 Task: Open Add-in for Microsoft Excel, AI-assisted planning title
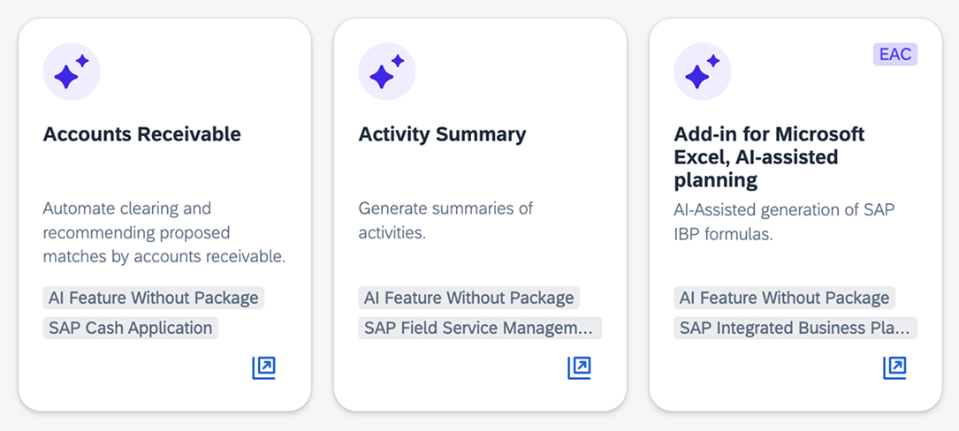click(769, 157)
